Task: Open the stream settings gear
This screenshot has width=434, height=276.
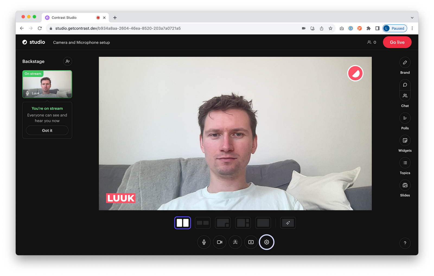Action: (266, 242)
